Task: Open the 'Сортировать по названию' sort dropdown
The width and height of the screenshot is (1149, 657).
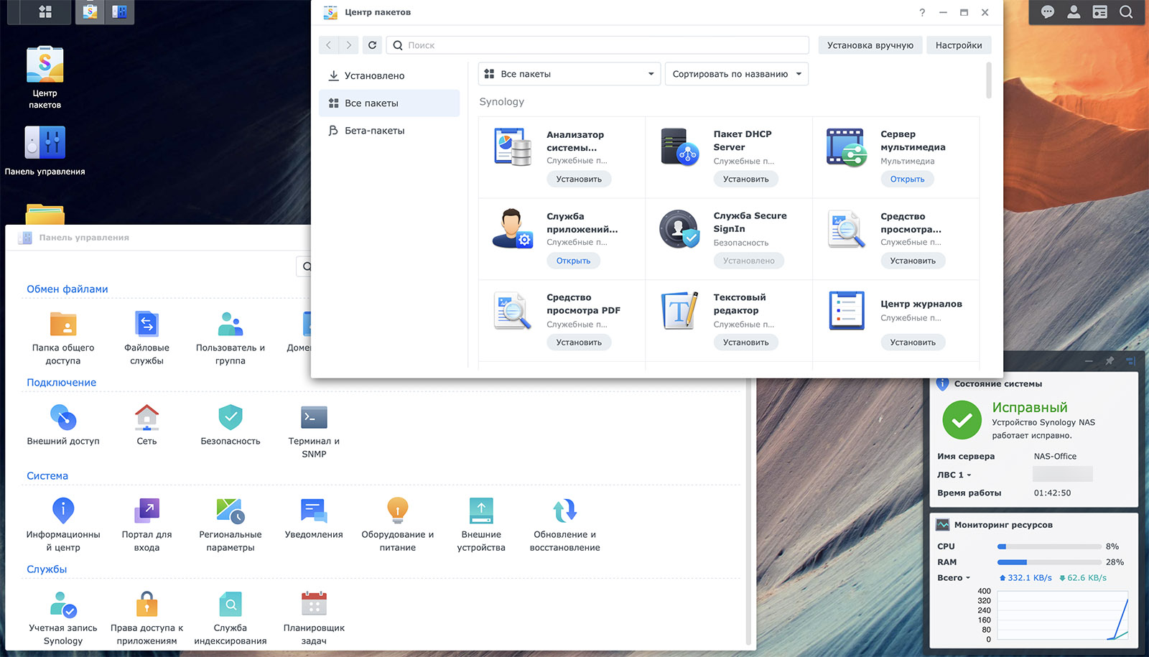Action: (x=736, y=74)
